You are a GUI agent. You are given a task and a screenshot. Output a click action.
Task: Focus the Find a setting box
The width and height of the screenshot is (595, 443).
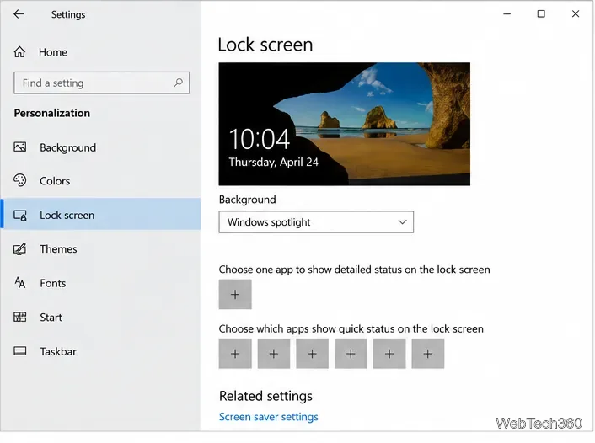tap(101, 83)
